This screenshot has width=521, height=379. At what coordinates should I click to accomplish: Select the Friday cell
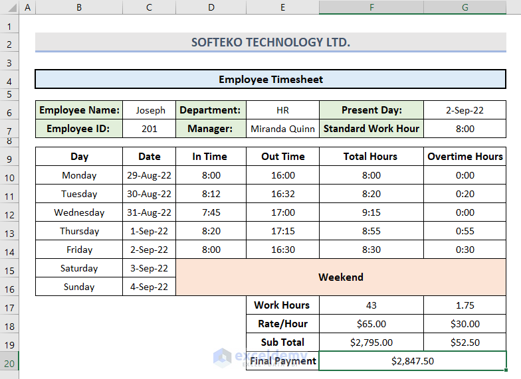[79, 250]
